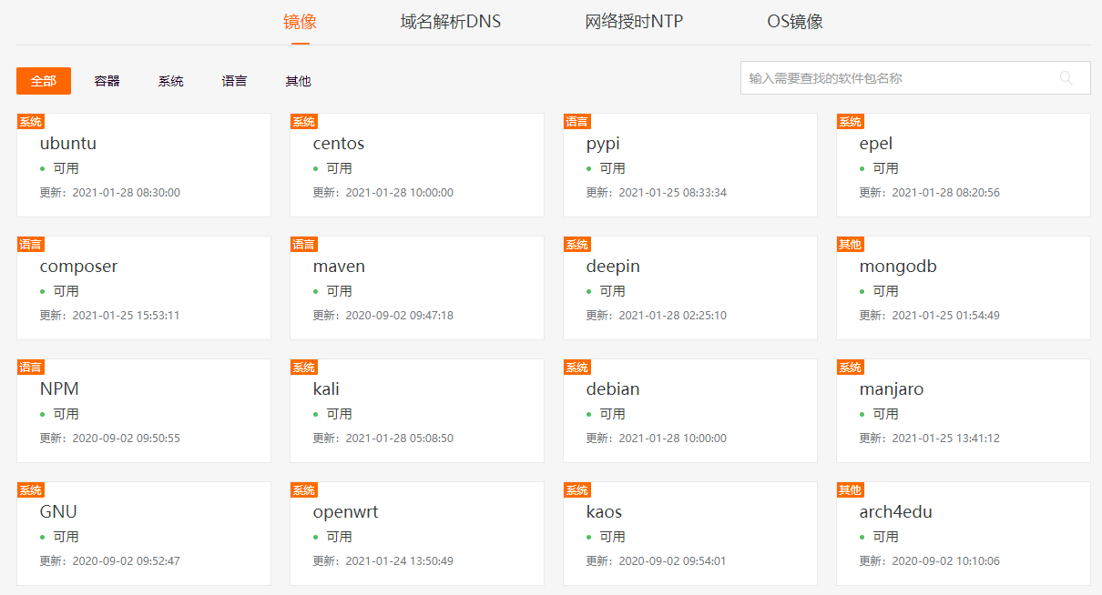Image resolution: width=1102 pixels, height=595 pixels.
Task: Switch to the 域名解析DNS tab
Action: [x=449, y=21]
